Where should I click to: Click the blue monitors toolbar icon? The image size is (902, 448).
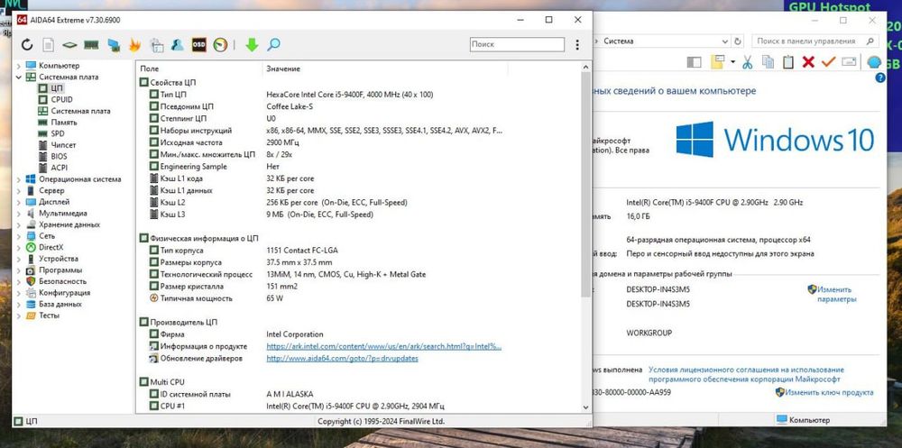114,45
